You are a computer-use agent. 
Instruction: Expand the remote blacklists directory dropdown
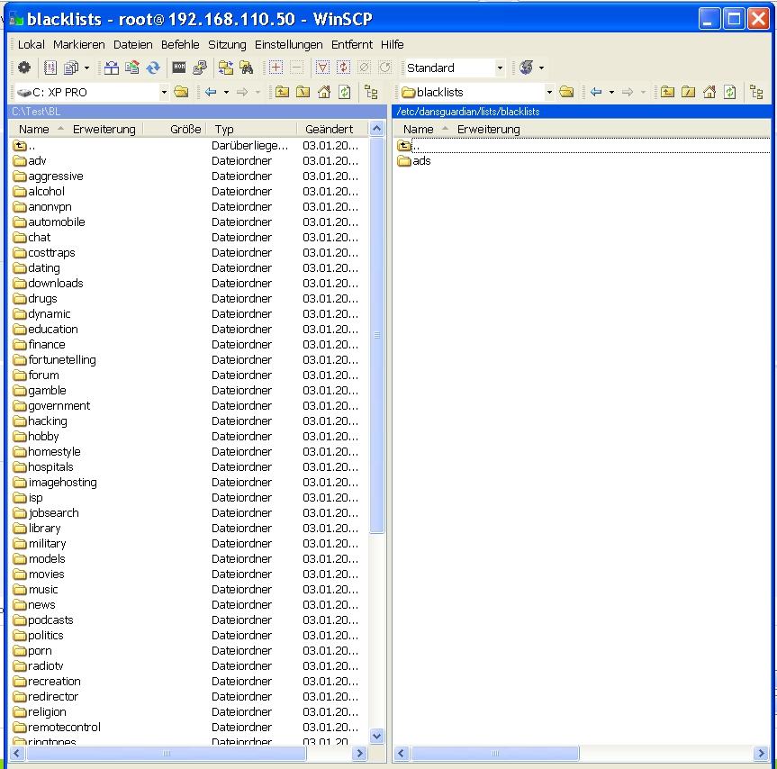coord(548,92)
